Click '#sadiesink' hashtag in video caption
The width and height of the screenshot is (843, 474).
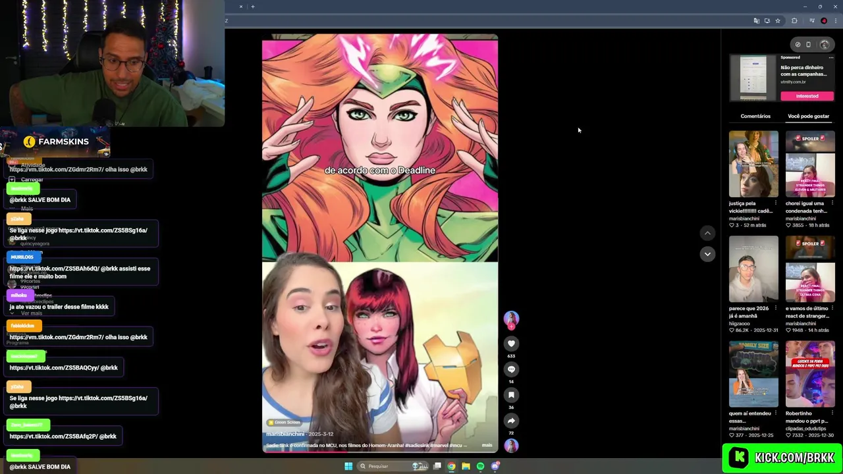pyautogui.click(x=416, y=445)
